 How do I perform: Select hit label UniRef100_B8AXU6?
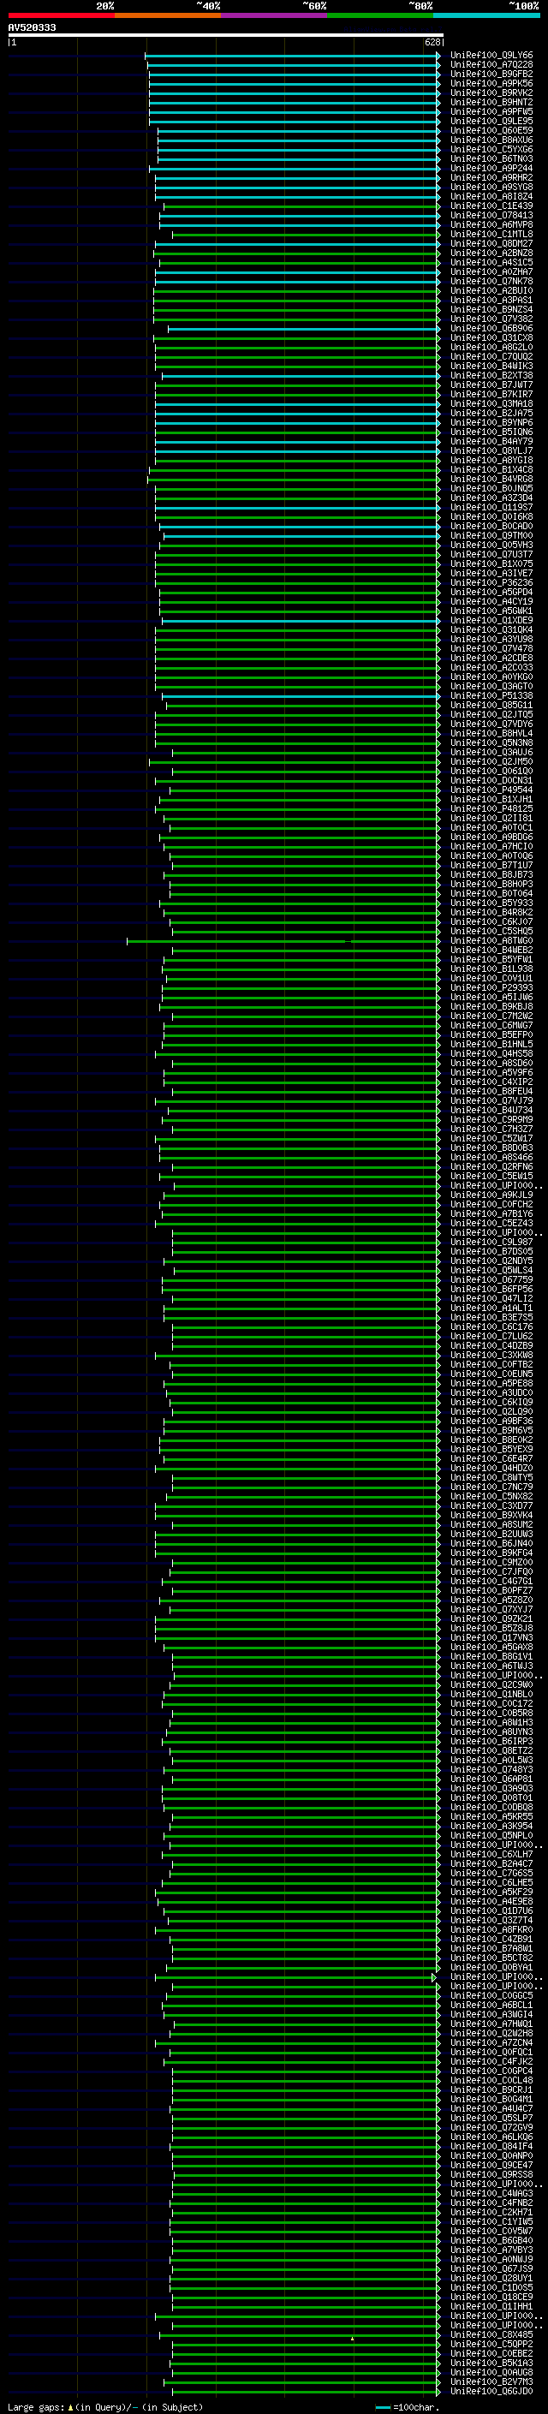click(491, 140)
